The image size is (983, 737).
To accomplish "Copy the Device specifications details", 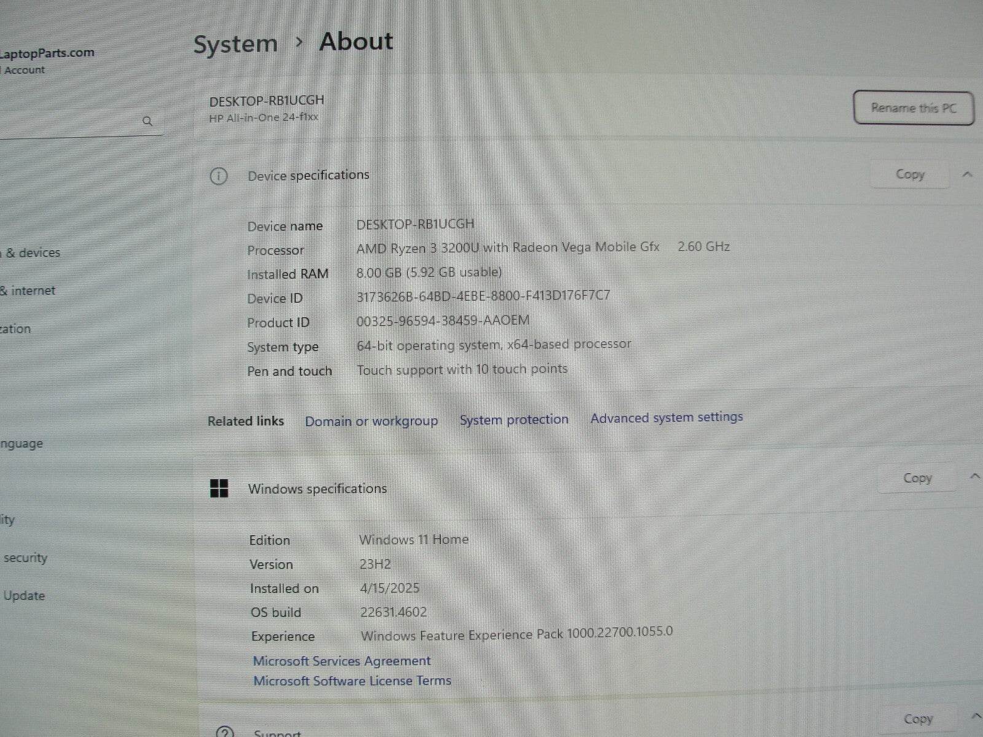I will click(x=909, y=174).
